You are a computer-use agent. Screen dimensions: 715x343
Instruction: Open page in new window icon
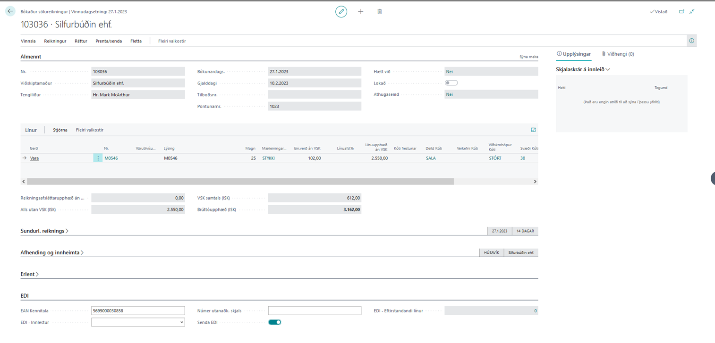click(x=681, y=11)
